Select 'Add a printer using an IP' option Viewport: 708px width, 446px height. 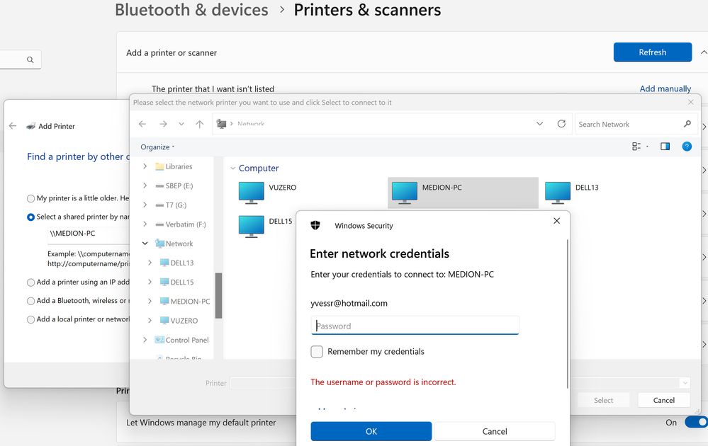tap(30, 282)
